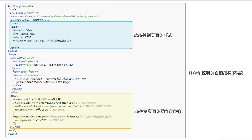Click the document.title assignment line
Screen dimensions: 252x140
pos(38,99)
